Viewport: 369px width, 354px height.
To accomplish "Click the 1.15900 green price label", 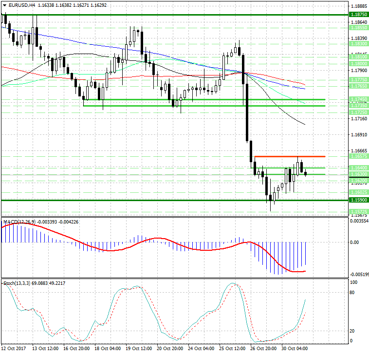I will pyautogui.click(x=358, y=200).
